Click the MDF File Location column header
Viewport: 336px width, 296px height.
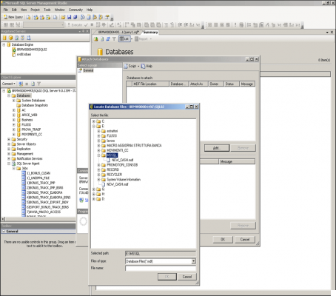[x=150, y=84]
